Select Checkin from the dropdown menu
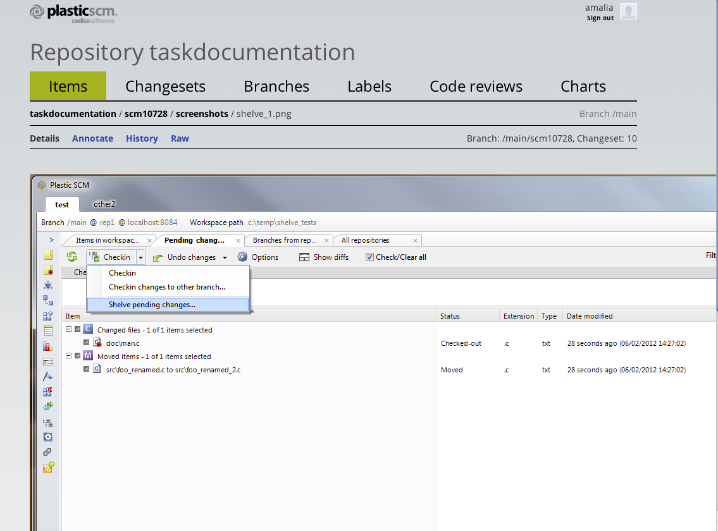Image resolution: width=718 pixels, height=531 pixels. click(168, 273)
